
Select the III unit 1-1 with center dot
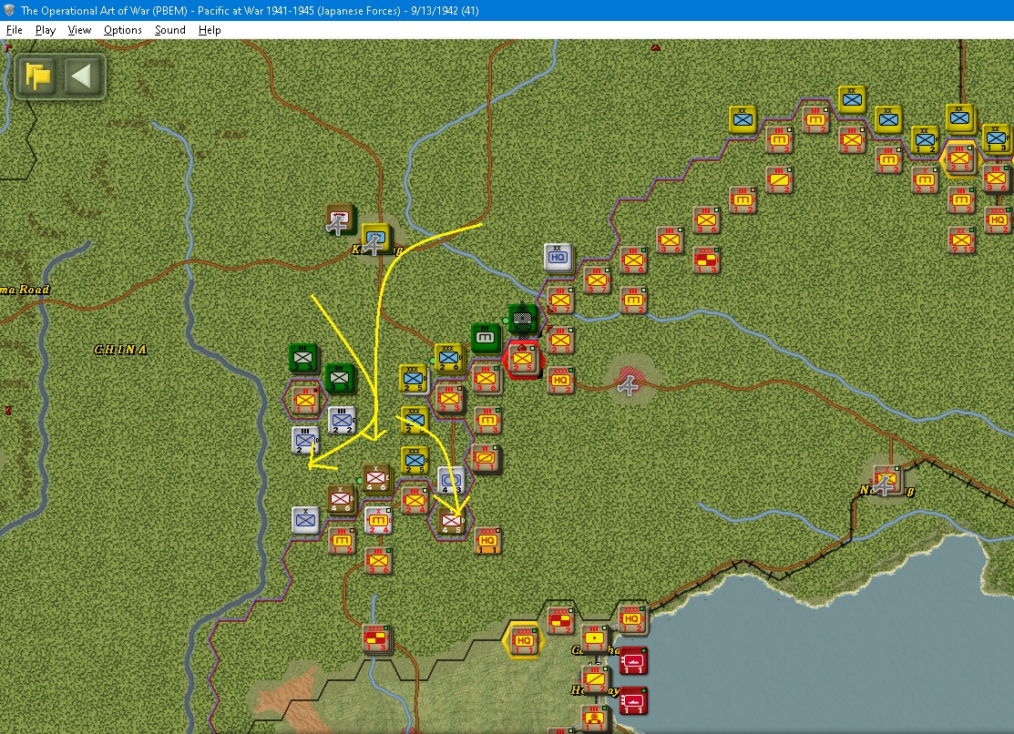[594, 638]
